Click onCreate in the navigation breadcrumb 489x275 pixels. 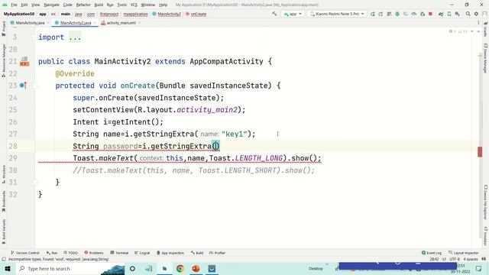pos(199,14)
